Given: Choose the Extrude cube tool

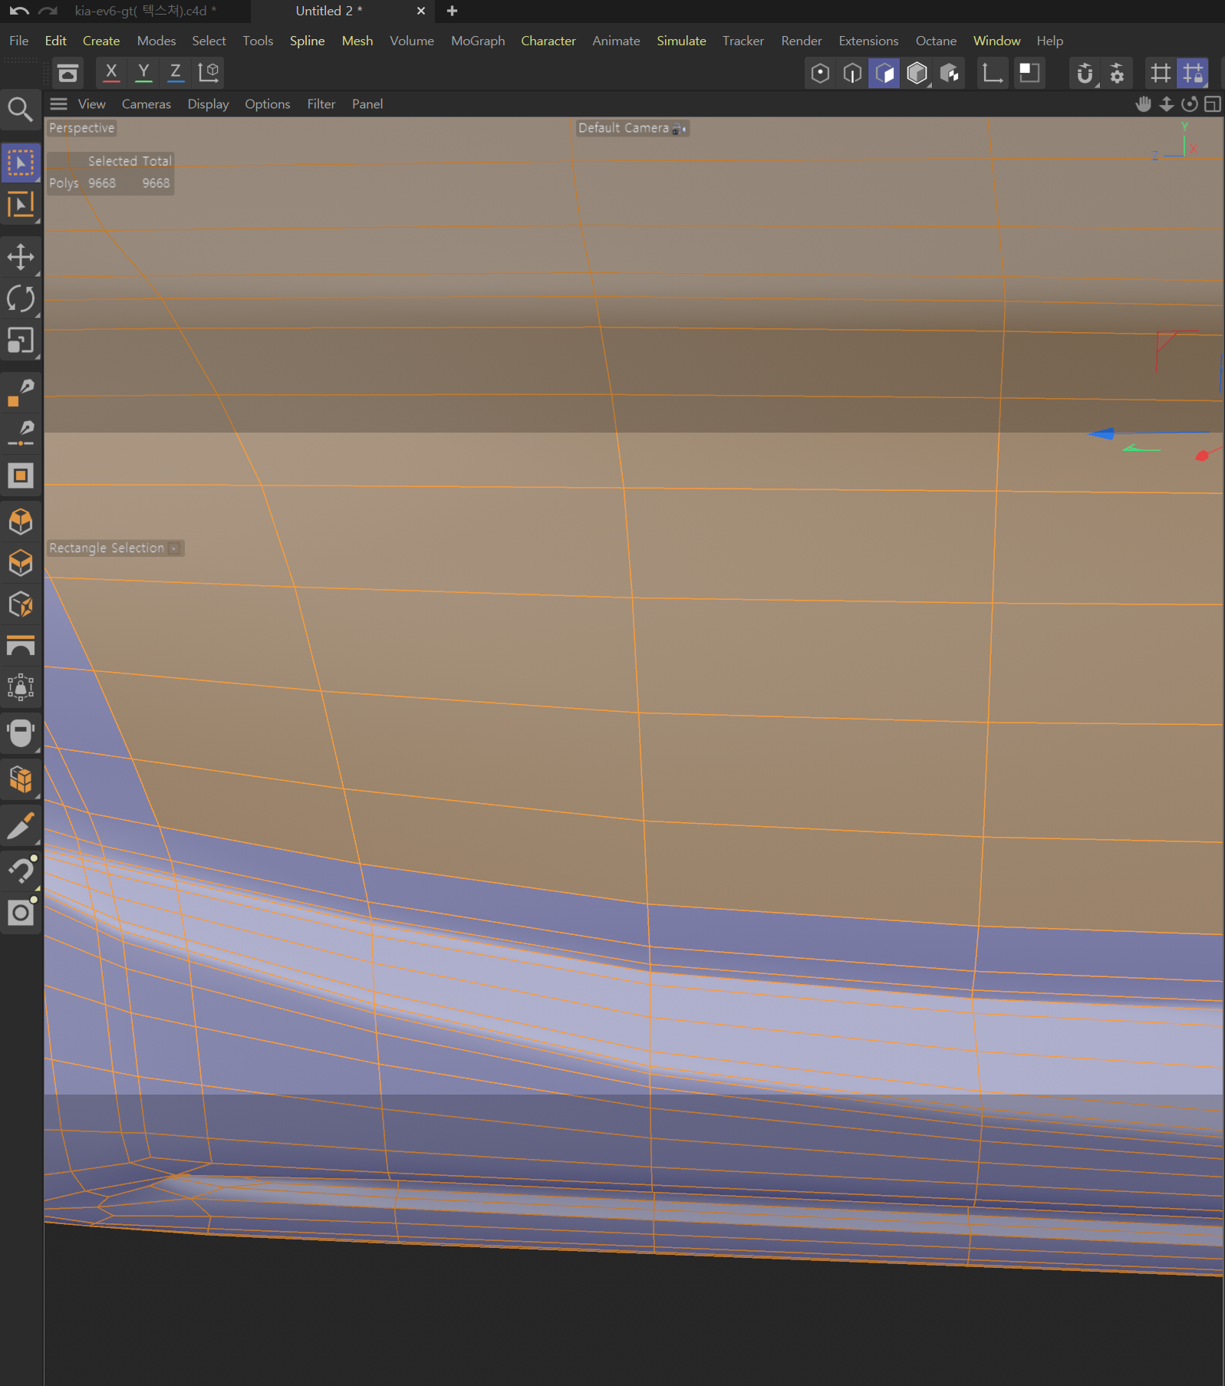Looking at the screenshot, I should point(20,522).
